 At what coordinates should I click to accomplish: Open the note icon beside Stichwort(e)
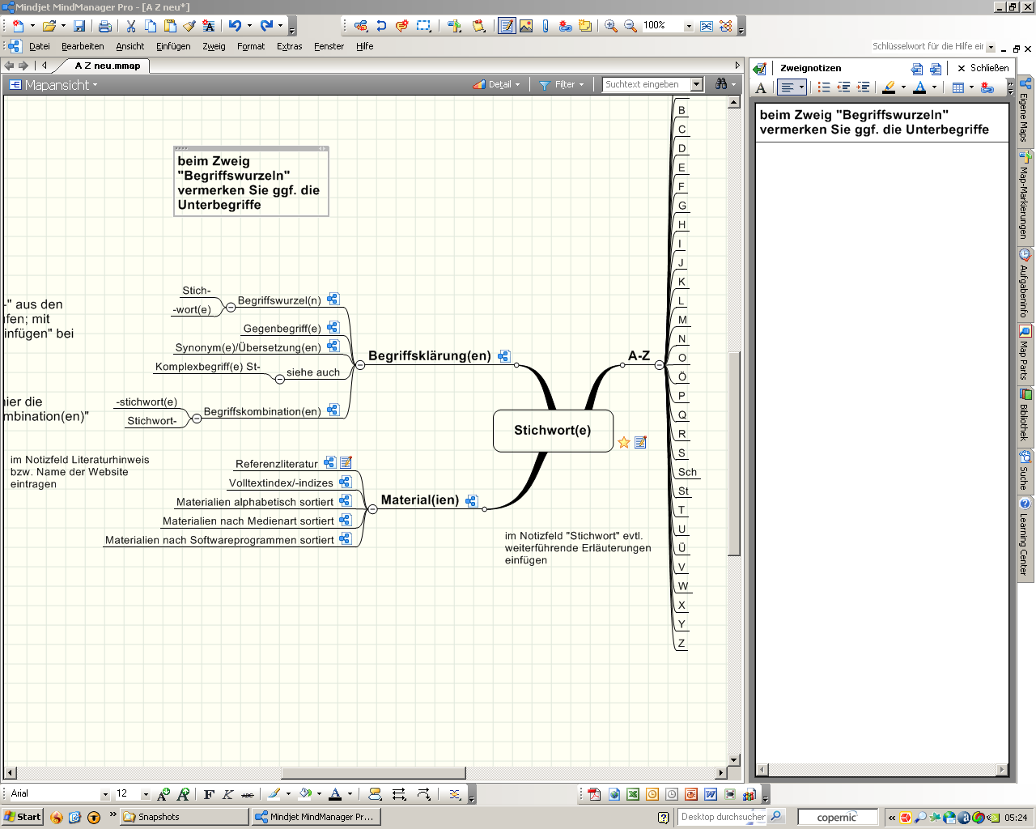click(x=641, y=442)
